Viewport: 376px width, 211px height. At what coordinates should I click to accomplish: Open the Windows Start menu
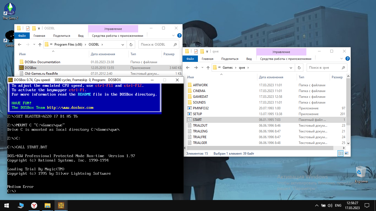coord(7,205)
